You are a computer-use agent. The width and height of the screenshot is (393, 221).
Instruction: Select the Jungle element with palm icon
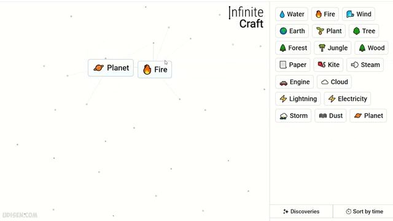pos(333,48)
